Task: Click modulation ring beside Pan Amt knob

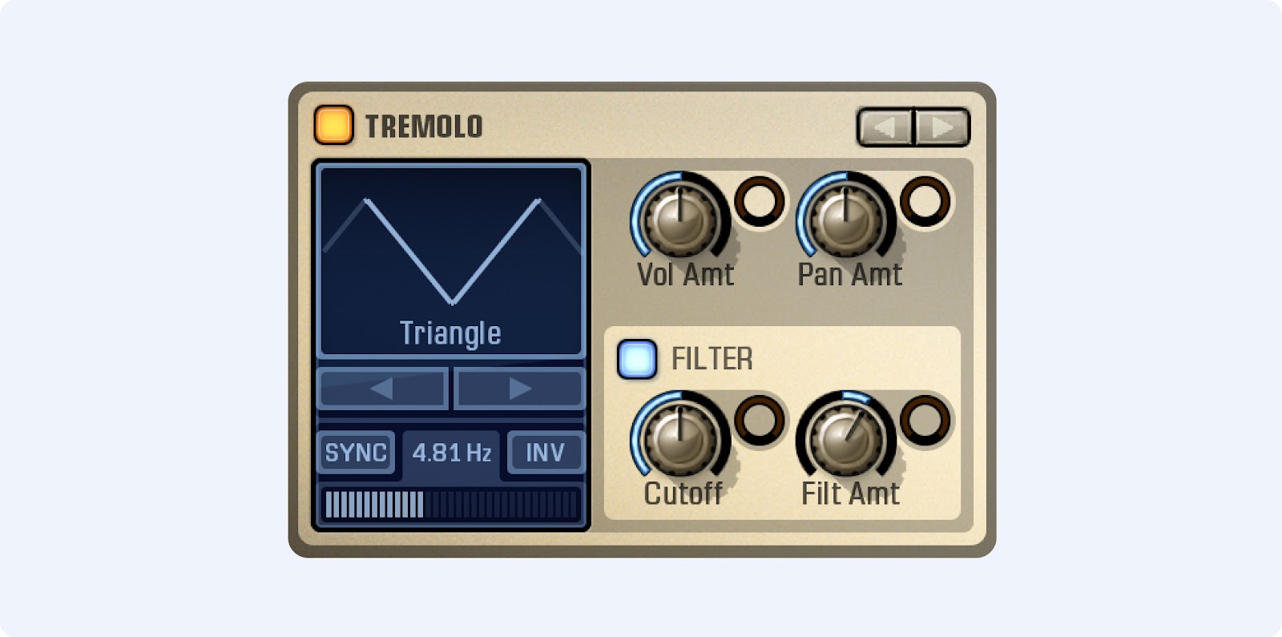Action: (925, 200)
